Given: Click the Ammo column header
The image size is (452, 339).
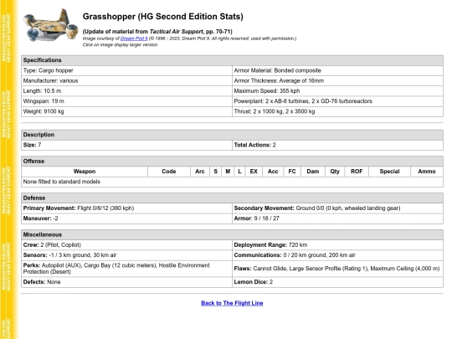Looking at the screenshot, I should coord(427,172).
